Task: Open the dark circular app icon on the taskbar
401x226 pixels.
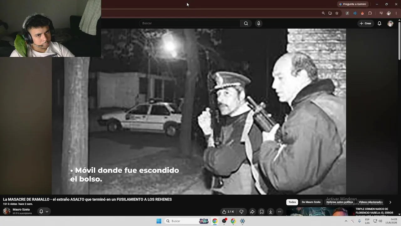Action: tap(224, 221)
